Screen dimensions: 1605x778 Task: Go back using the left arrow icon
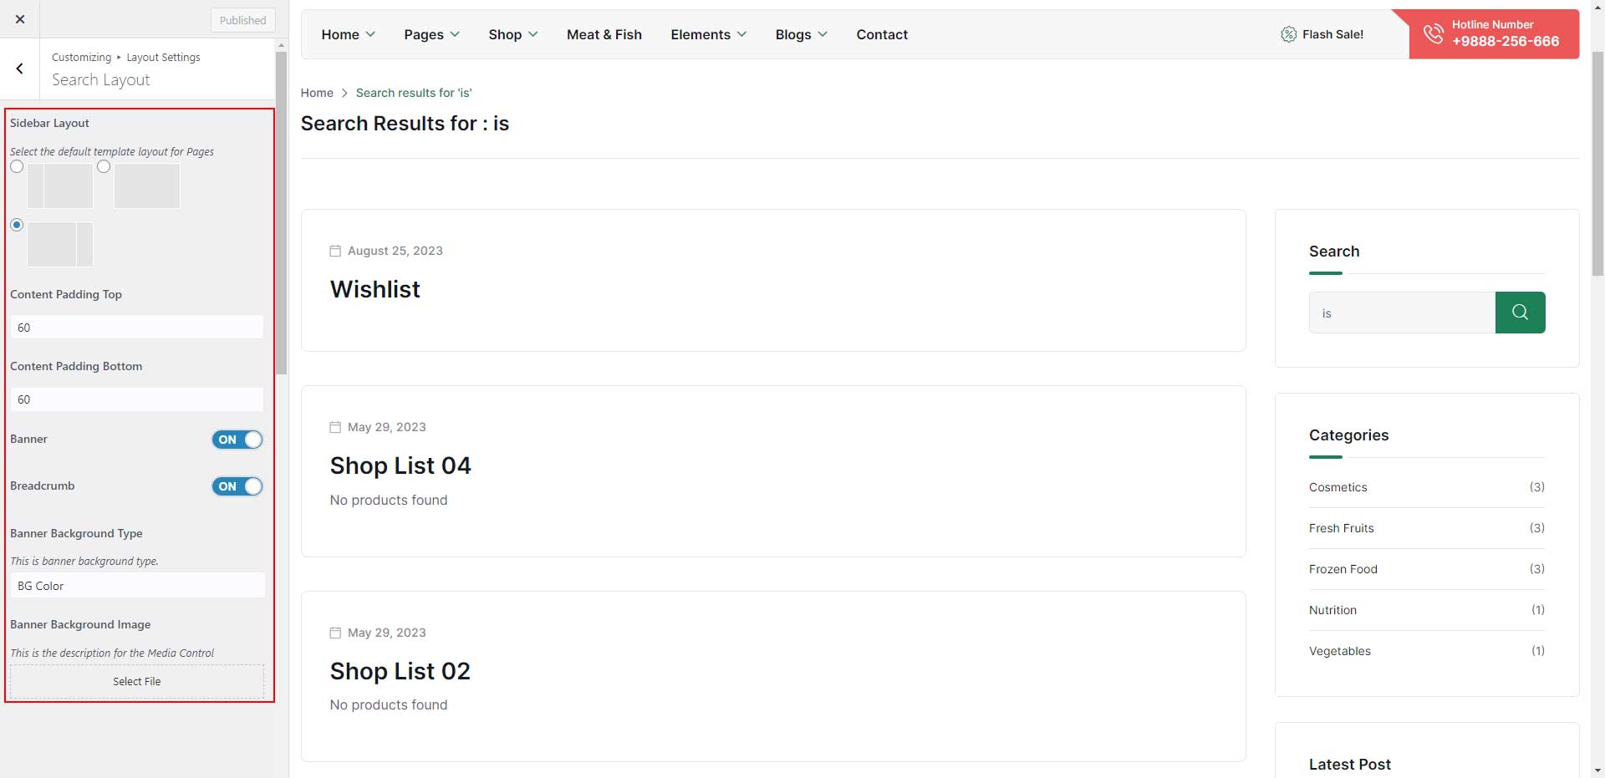[x=20, y=69]
